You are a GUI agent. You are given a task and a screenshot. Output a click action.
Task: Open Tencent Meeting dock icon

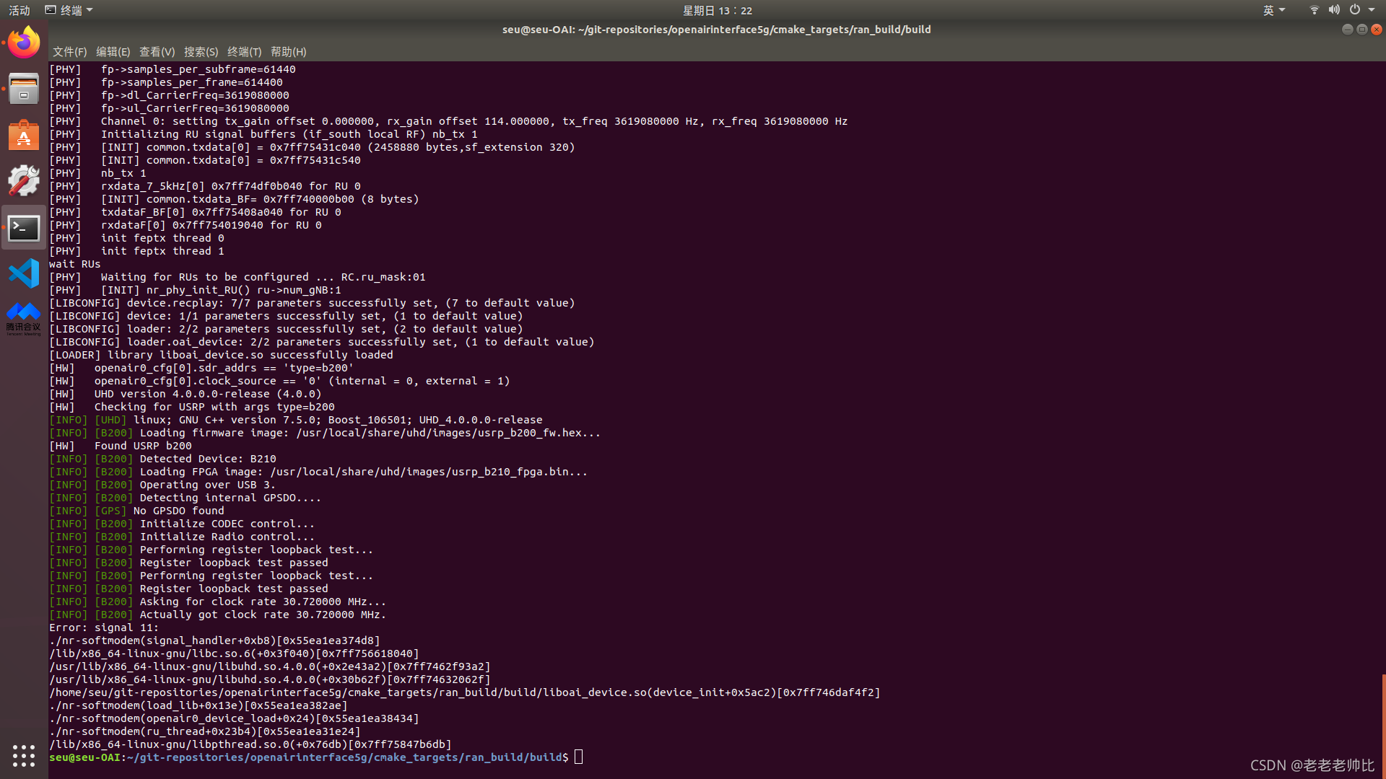pos(24,318)
